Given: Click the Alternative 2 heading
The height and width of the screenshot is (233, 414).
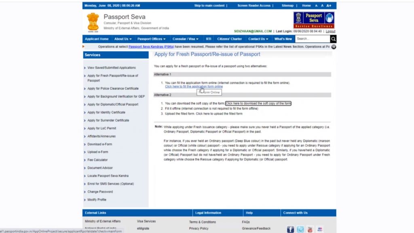Looking at the screenshot, I should (x=163, y=95).
